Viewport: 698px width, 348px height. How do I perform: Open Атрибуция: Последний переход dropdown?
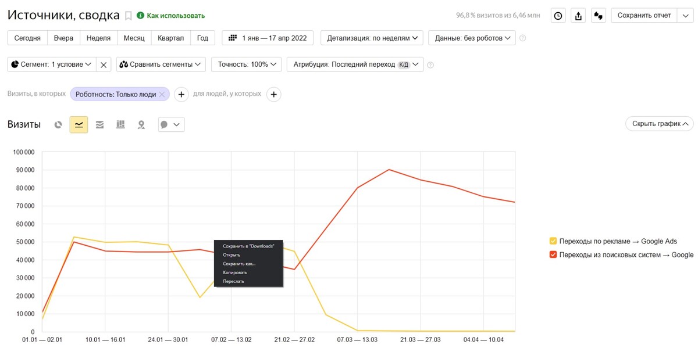(x=355, y=64)
